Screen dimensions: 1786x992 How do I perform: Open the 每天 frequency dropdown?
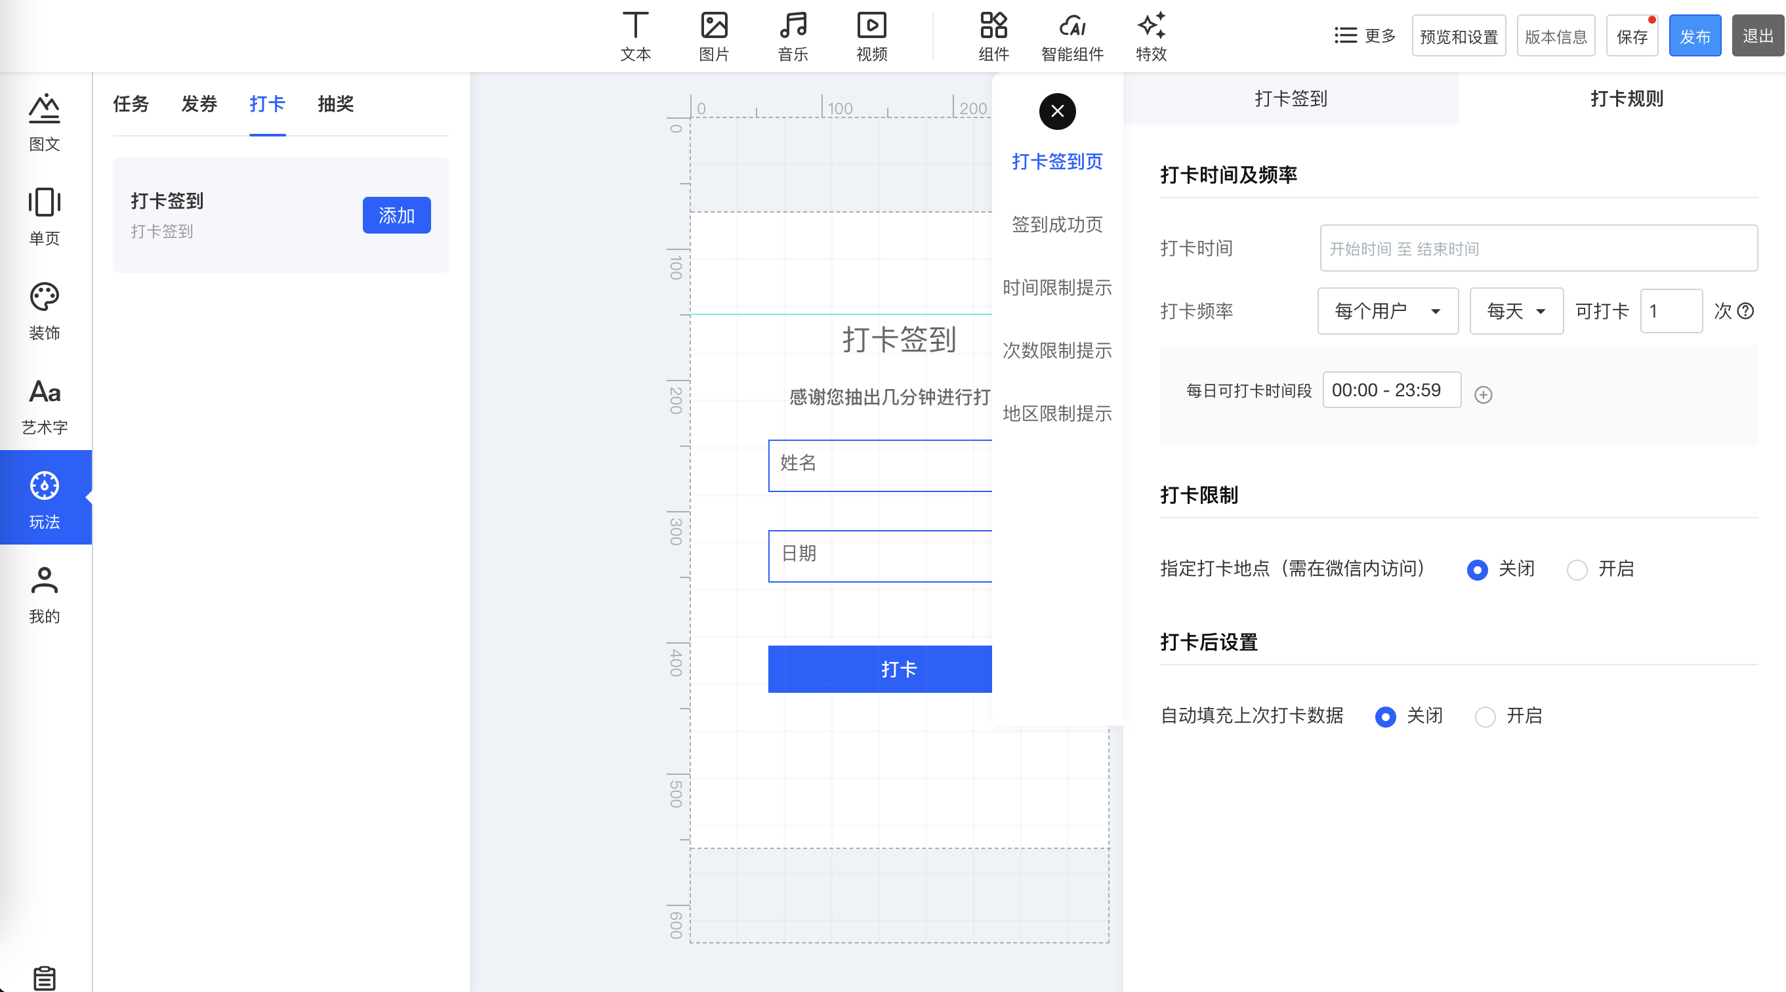pyautogui.click(x=1516, y=310)
